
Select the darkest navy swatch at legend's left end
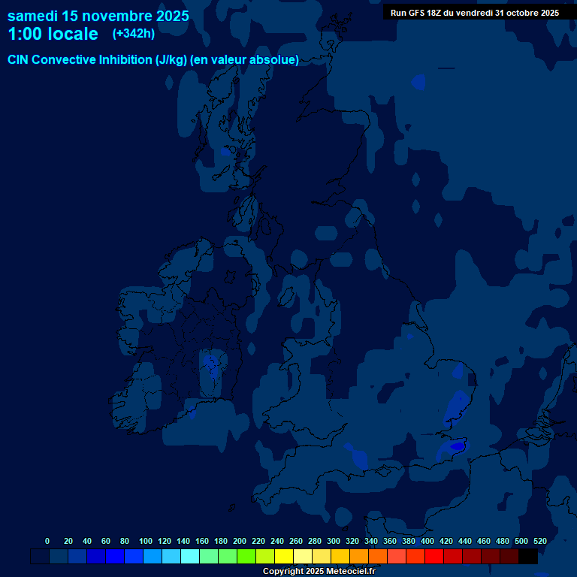pos(40,557)
